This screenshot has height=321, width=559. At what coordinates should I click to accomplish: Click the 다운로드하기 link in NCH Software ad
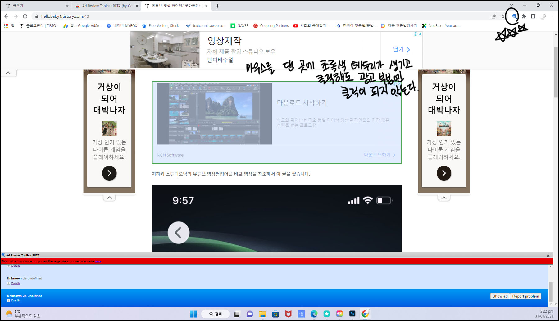click(x=379, y=155)
